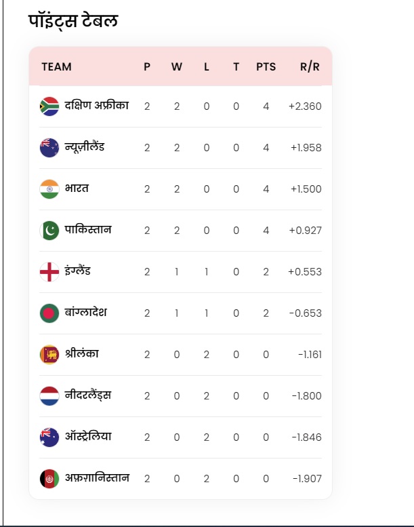414x527 pixels.
Task: Select the Bangladesh flag icon
Action: (49, 313)
